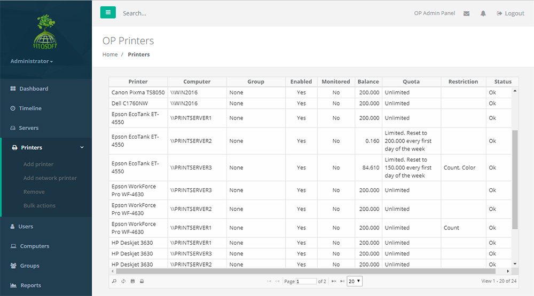Open notifications with the bell icon
534x296 pixels.
[483, 13]
